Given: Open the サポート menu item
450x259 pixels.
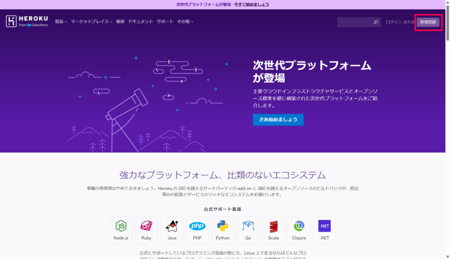Looking at the screenshot, I should tap(165, 21).
